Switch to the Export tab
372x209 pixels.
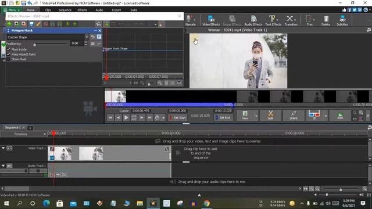pyautogui.click(x=116, y=10)
